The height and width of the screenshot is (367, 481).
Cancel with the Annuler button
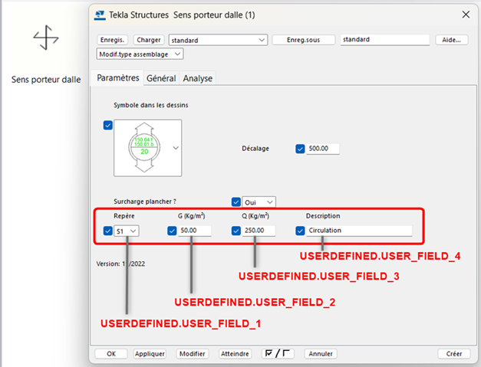pyautogui.click(x=321, y=353)
